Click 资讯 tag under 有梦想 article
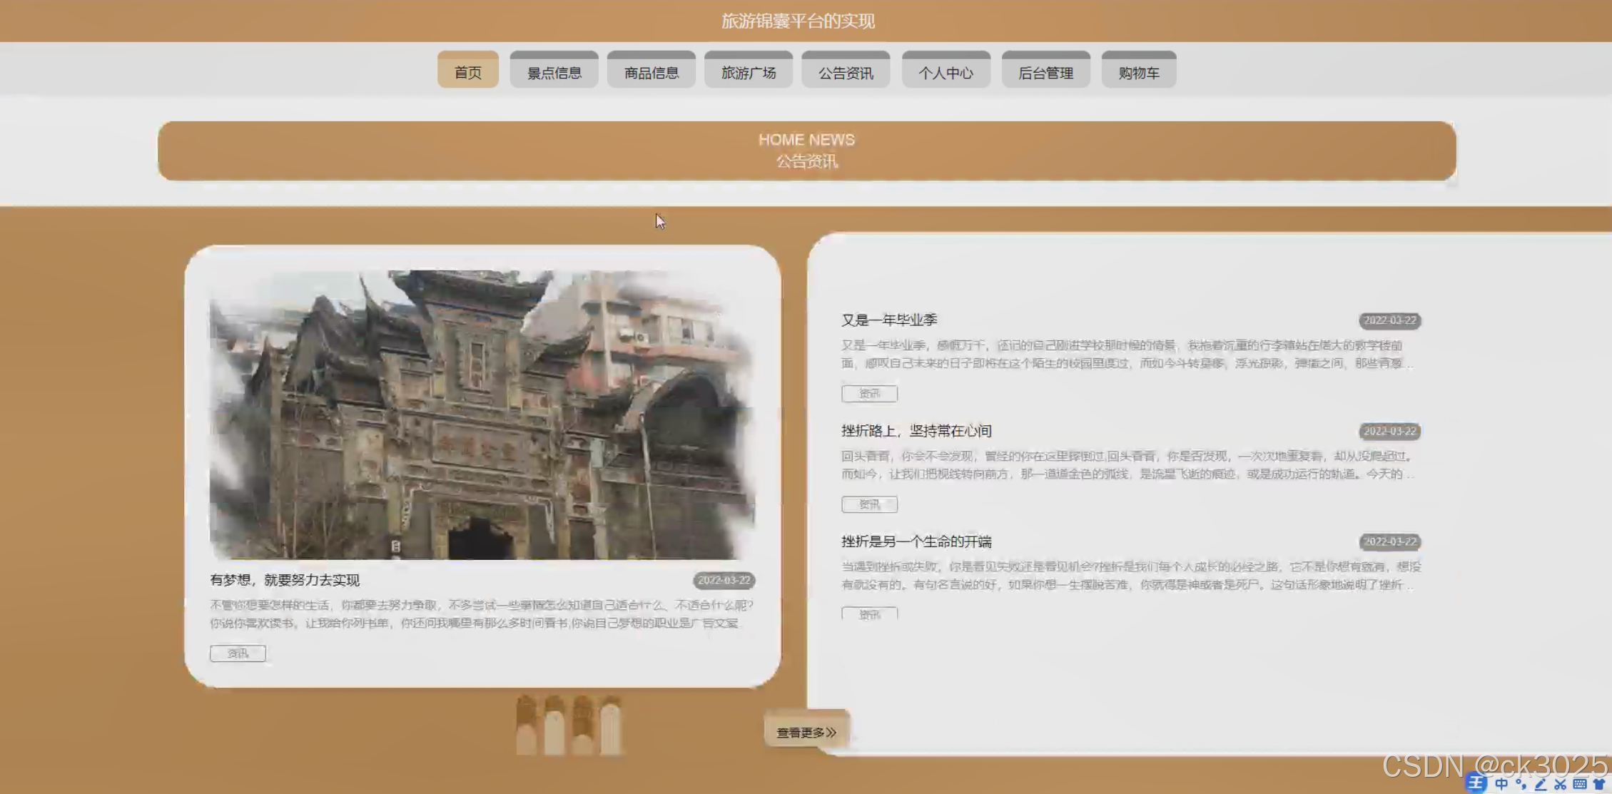 point(238,653)
